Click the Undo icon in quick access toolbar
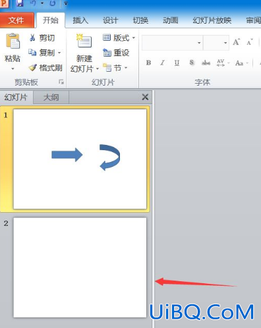Screen dimensions: 261x328 point(34,3)
